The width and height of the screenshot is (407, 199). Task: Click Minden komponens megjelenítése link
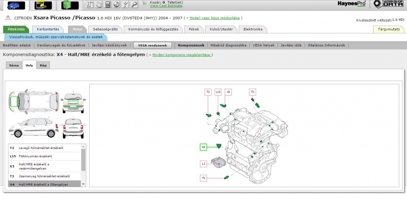click(181, 55)
